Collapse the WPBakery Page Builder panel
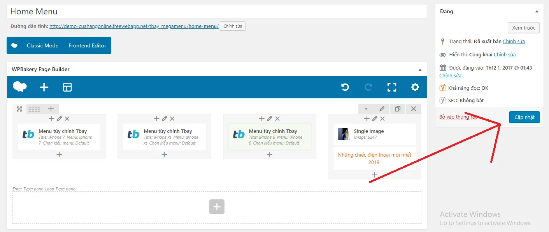This screenshot has height=232, width=549. (420, 70)
